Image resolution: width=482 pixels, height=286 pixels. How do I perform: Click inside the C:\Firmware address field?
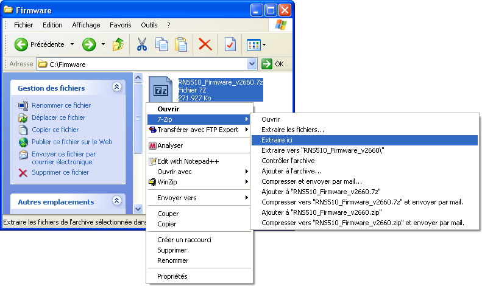coord(147,64)
